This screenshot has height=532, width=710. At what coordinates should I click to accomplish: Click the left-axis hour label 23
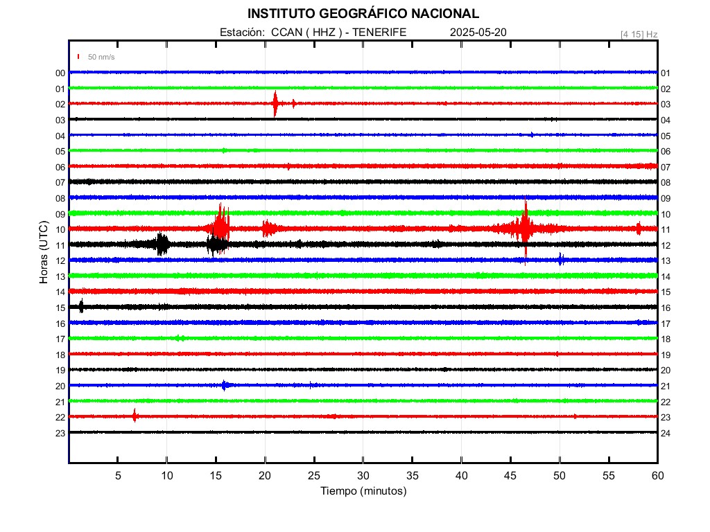[60, 434]
